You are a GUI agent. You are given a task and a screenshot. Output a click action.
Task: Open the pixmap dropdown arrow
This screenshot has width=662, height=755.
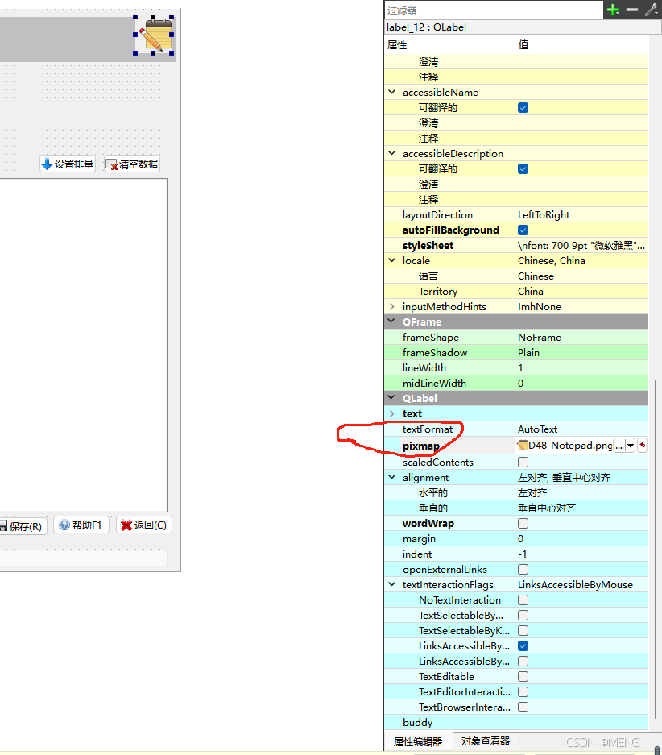[631, 445]
